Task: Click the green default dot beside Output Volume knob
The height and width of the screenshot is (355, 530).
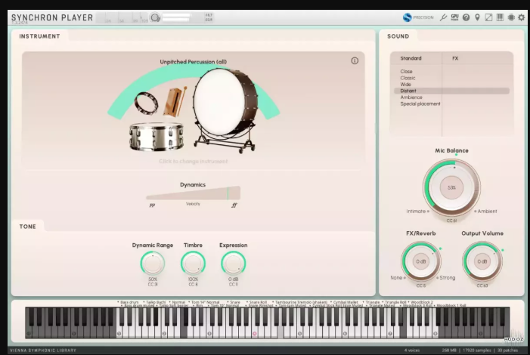Action: pos(503,250)
